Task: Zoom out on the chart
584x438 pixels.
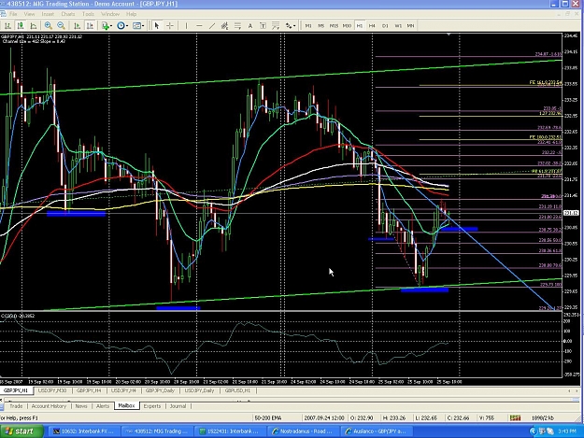Action: click(x=61, y=25)
